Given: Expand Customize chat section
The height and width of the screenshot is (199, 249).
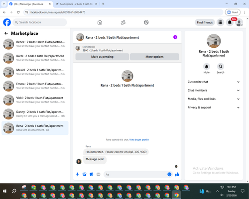Looking at the screenshot, I should [x=214, y=82].
